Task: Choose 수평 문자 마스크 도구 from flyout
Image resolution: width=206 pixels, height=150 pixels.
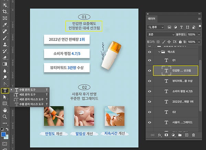Action: click(30, 104)
